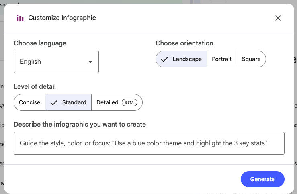Viewport: 297px width, 194px height.
Task: Switch orientation to Square
Action: pyautogui.click(x=251, y=59)
